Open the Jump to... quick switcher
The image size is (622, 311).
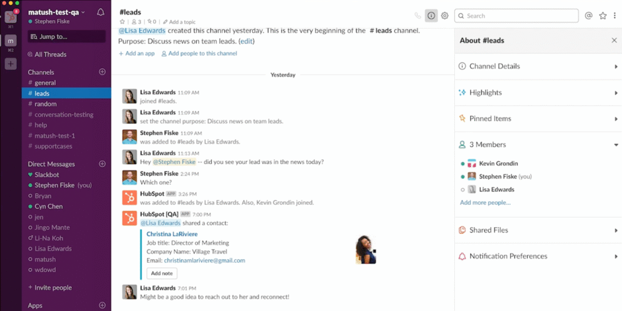tap(67, 36)
